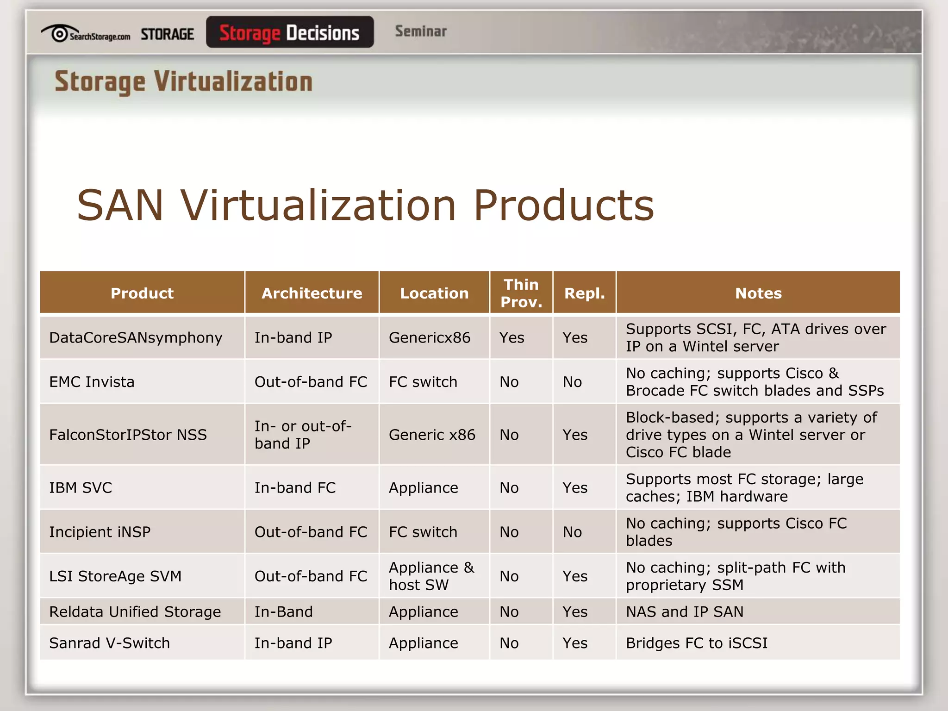Click Thin Prov. No for FalconStorIPStor NSS
948x711 pixels.
521,435
